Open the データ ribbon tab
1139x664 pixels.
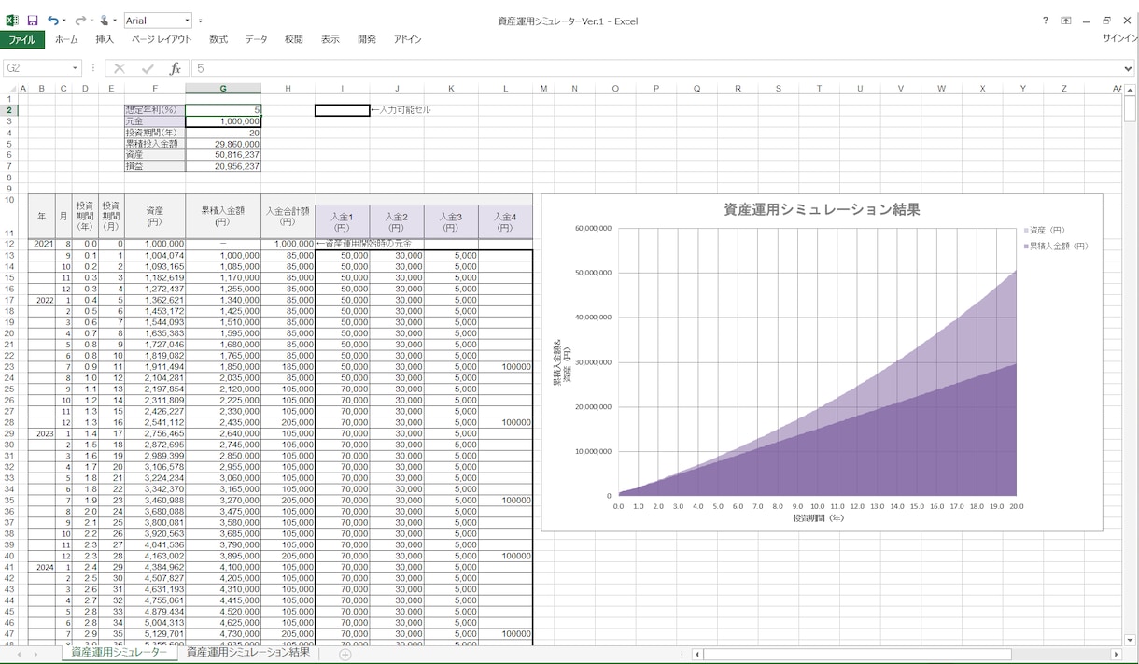256,40
